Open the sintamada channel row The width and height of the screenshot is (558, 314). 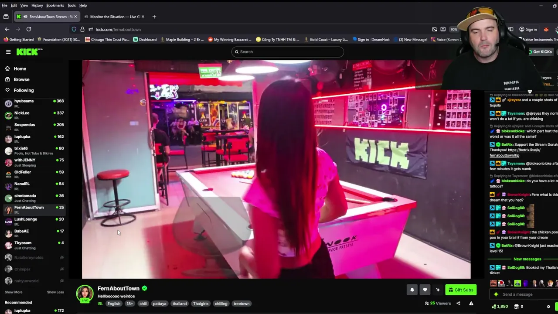click(34, 198)
